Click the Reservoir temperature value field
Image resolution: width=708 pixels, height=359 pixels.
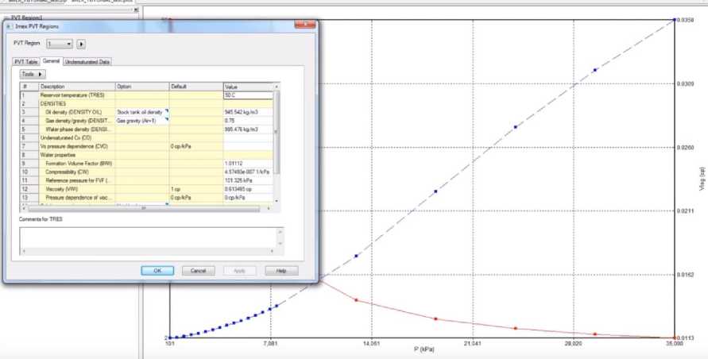[249, 95]
